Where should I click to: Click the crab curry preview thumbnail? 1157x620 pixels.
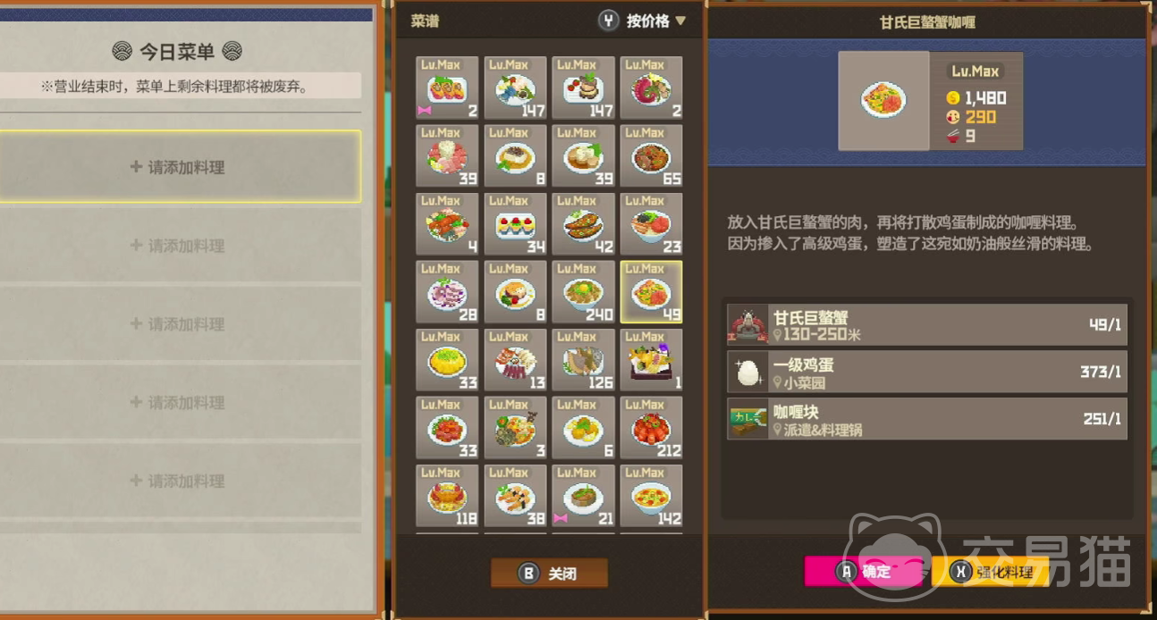tap(883, 100)
